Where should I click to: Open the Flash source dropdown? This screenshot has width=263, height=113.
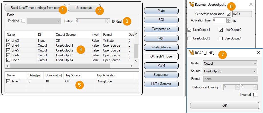click(44, 21)
